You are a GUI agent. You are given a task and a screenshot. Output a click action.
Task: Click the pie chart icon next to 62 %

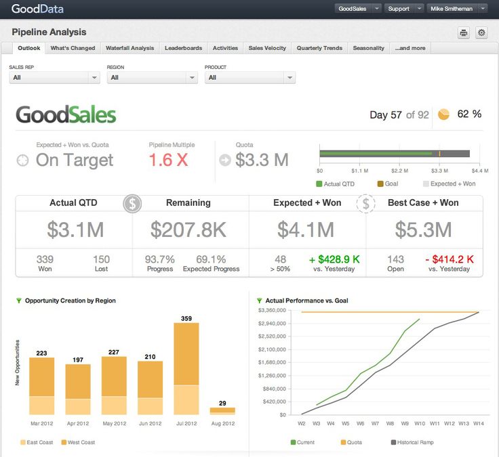pos(443,114)
